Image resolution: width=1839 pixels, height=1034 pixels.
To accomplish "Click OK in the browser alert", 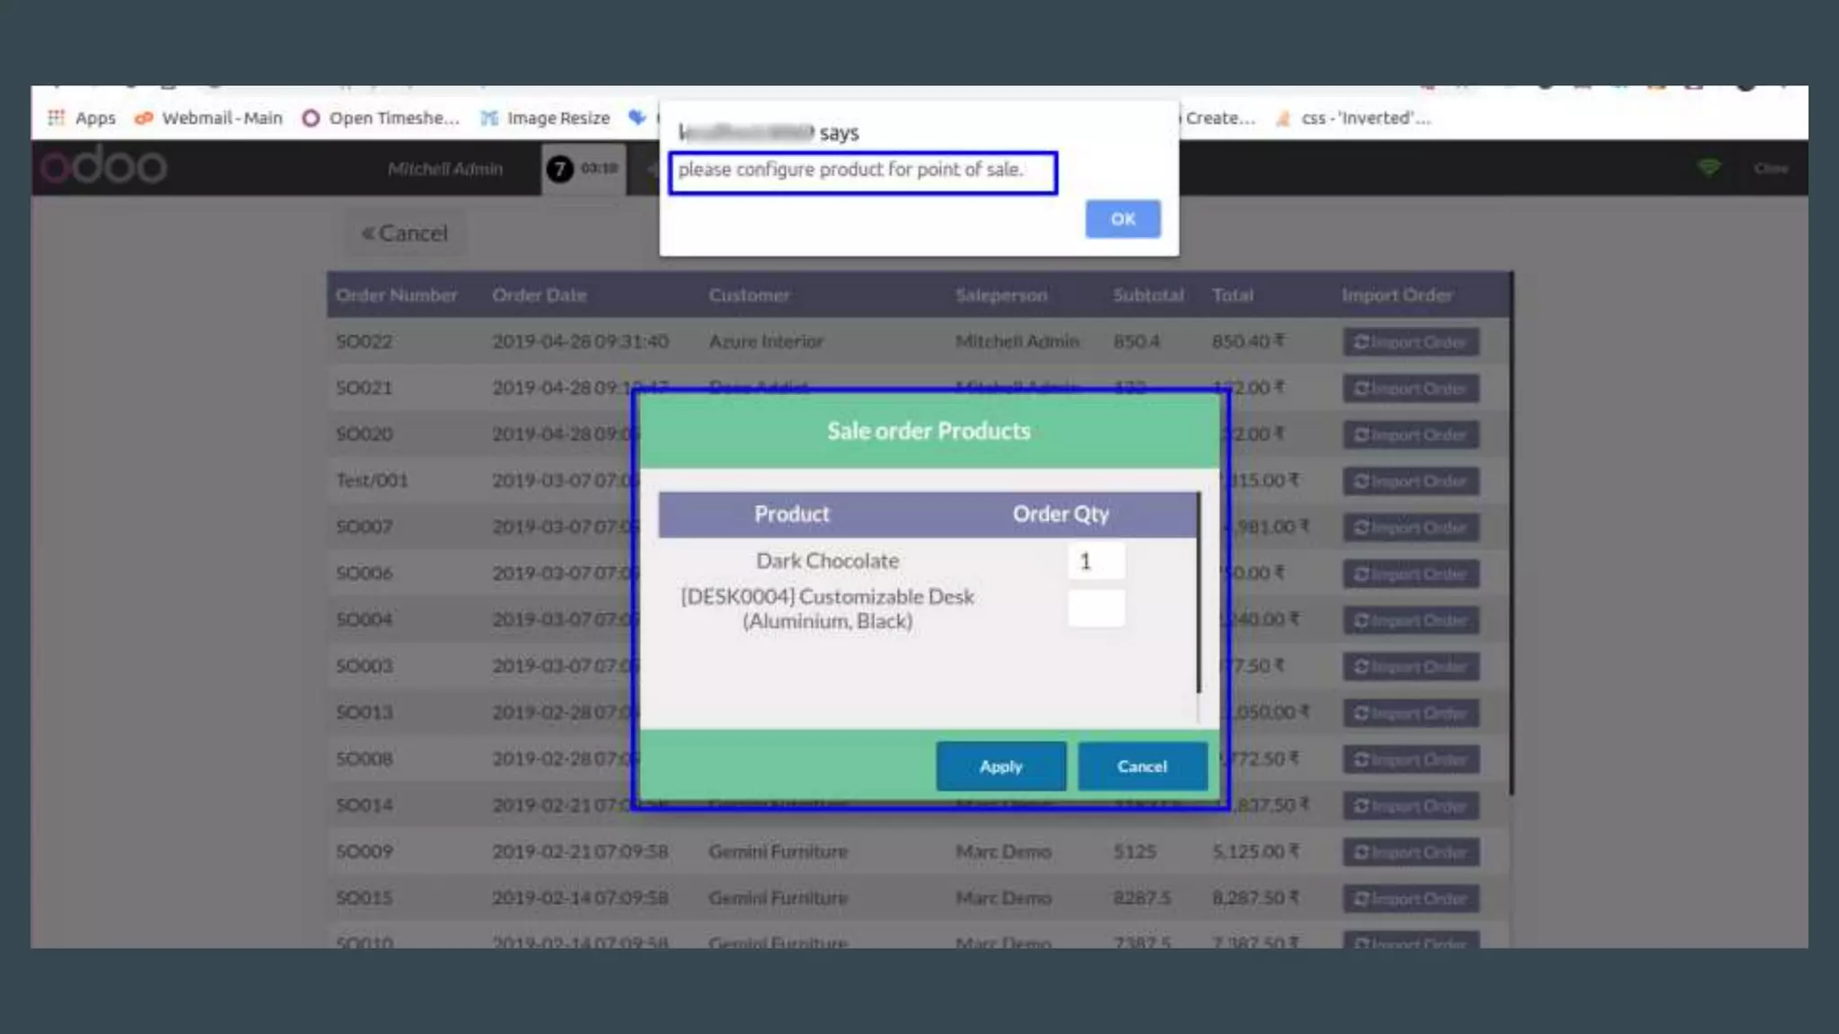I will click(x=1122, y=219).
